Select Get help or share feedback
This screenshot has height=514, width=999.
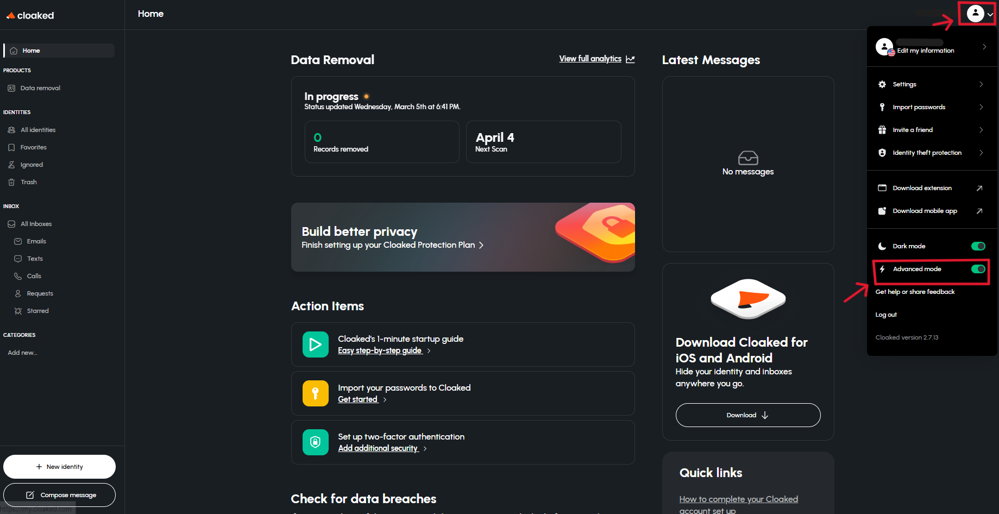tap(915, 292)
